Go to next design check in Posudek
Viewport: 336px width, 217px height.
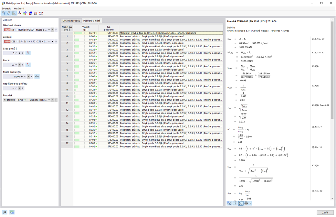[56, 100]
